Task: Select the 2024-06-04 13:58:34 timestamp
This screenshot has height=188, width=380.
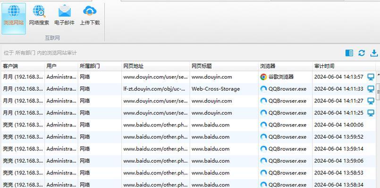Action: pos(339,185)
